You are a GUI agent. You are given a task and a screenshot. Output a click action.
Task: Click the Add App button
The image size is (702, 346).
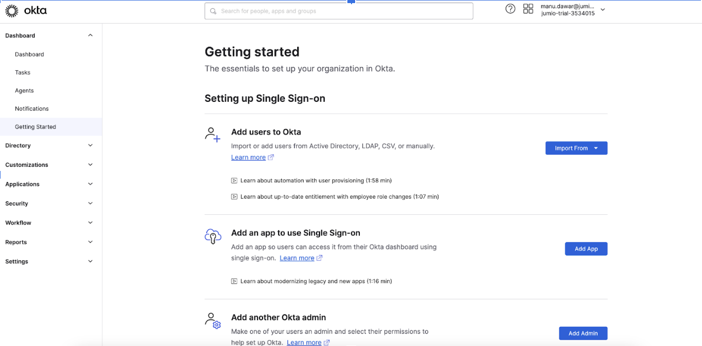pyautogui.click(x=586, y=249)
